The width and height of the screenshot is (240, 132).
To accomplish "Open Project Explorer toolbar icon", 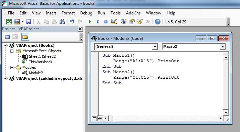I will 124,22.
